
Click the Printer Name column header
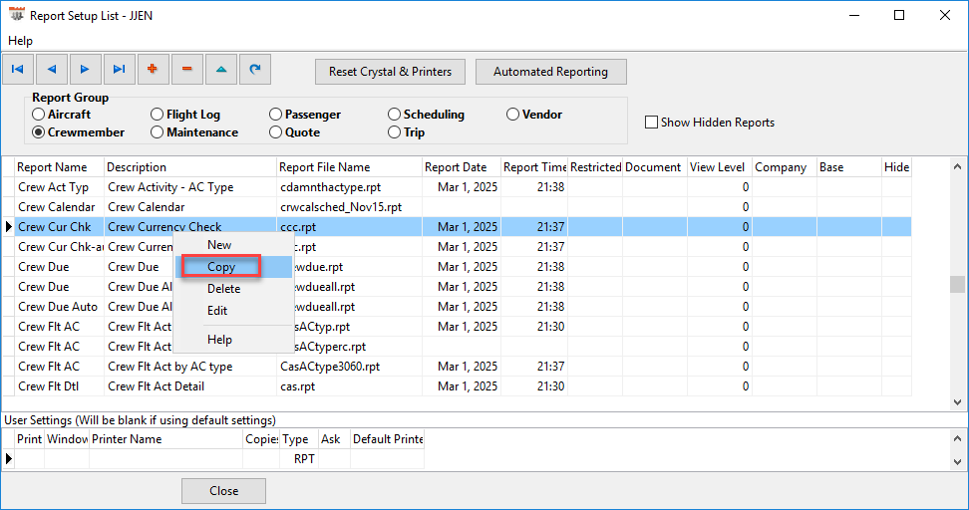pos(165,439)
